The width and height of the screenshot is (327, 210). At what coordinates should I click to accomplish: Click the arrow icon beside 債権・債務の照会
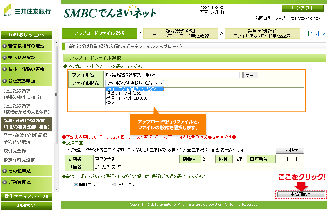point(5,69)
